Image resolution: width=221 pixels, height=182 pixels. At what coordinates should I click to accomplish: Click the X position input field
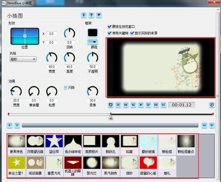click(51, 34)
